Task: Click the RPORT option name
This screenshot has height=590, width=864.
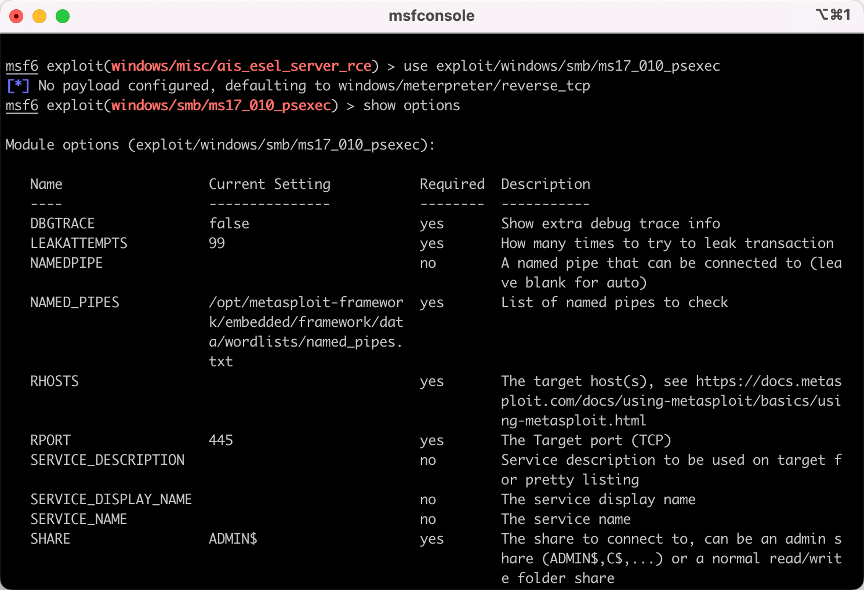Action: (x=50, y=440)
